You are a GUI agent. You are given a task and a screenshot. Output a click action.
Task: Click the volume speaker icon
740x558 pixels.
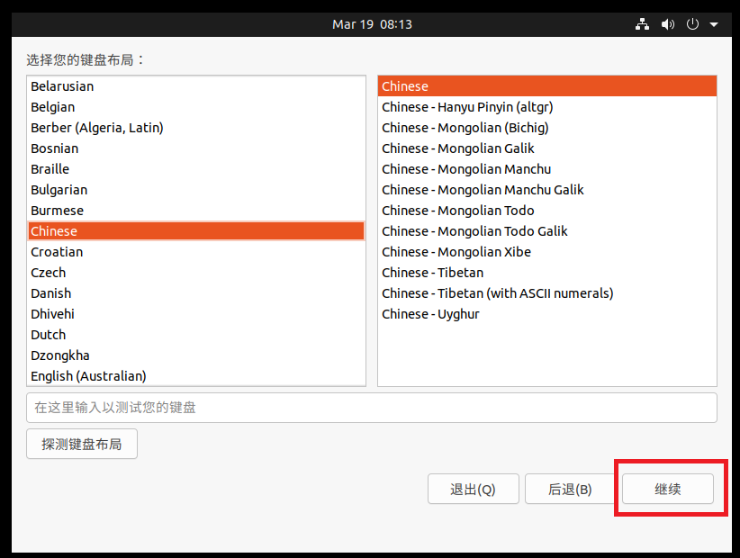(668, 24)
